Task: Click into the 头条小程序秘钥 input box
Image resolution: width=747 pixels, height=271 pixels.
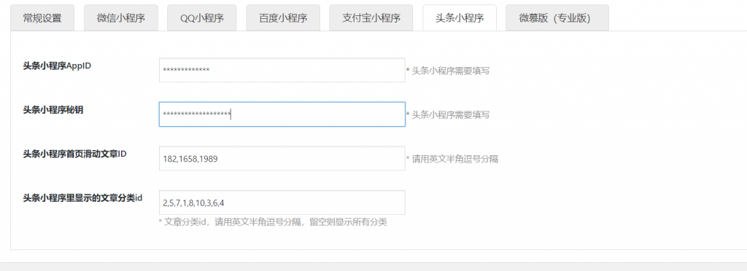Action: tap(282, 114)
